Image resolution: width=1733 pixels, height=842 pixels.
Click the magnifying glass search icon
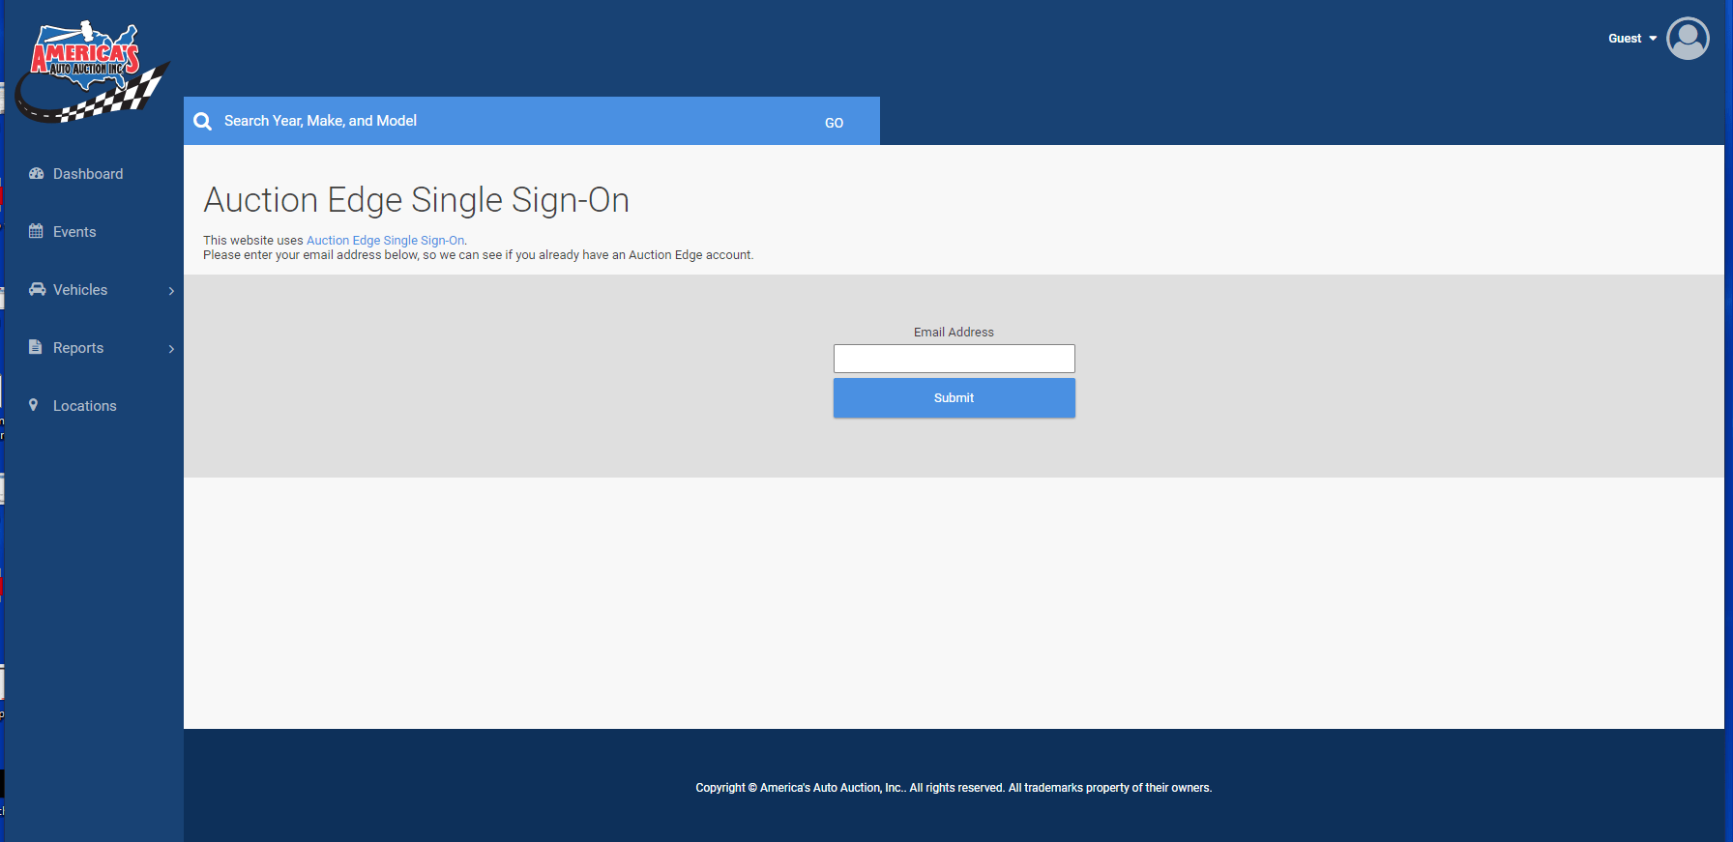(202, 121)
